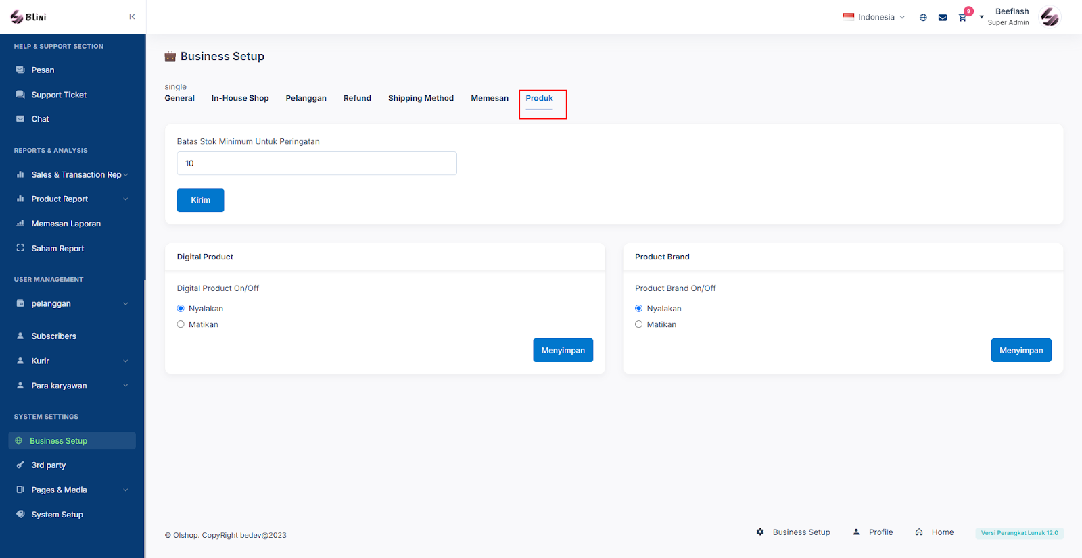This screenshot has height=558, width=1082.
Task: Open Pesan in the sidebar
Action: click(x=43, y=70)
